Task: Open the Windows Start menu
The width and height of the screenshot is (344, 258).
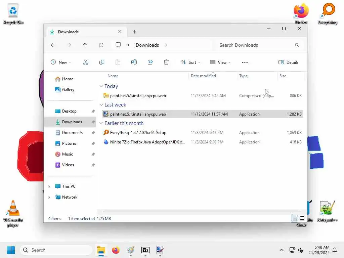Action: 11,250
